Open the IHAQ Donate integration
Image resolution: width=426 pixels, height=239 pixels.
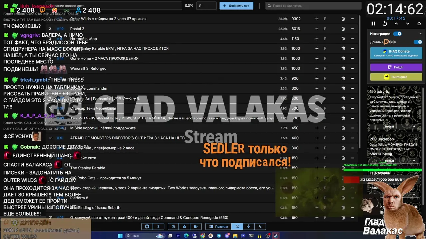point(396,53)
